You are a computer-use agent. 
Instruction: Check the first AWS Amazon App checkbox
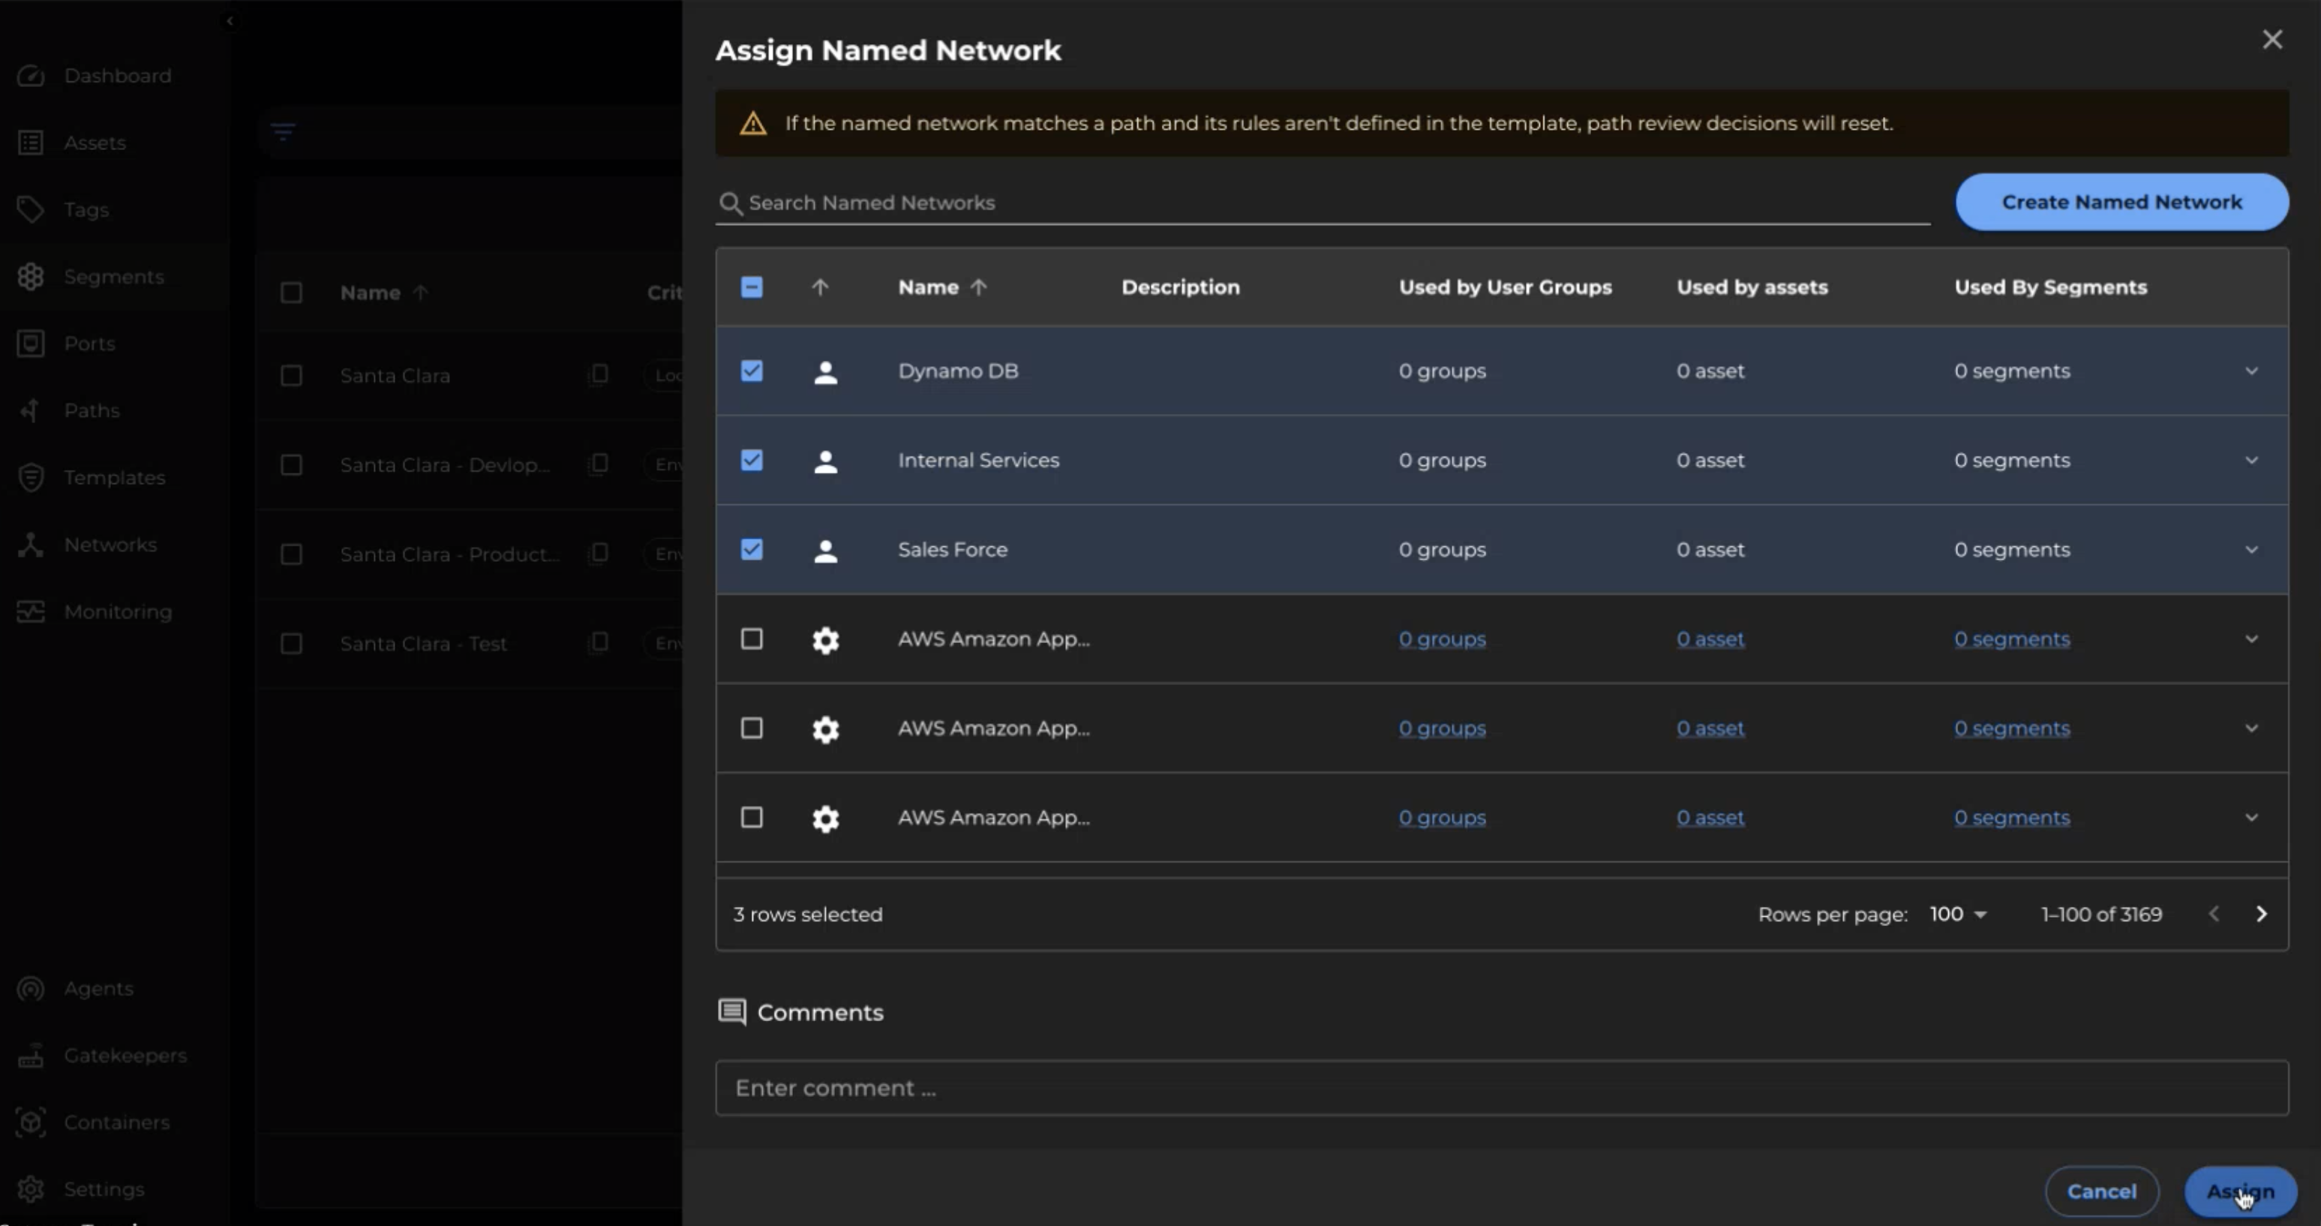(752, 639)
